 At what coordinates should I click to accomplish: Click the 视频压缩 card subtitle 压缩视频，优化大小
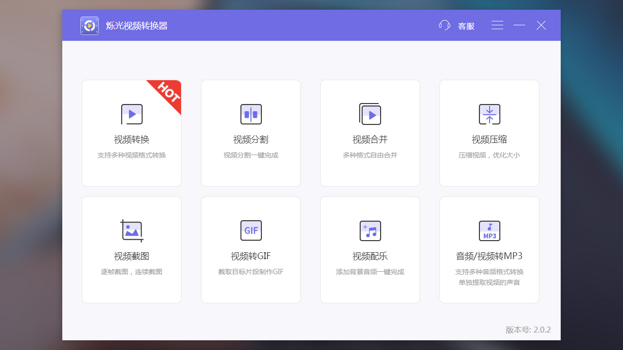(x=489, y=155)
